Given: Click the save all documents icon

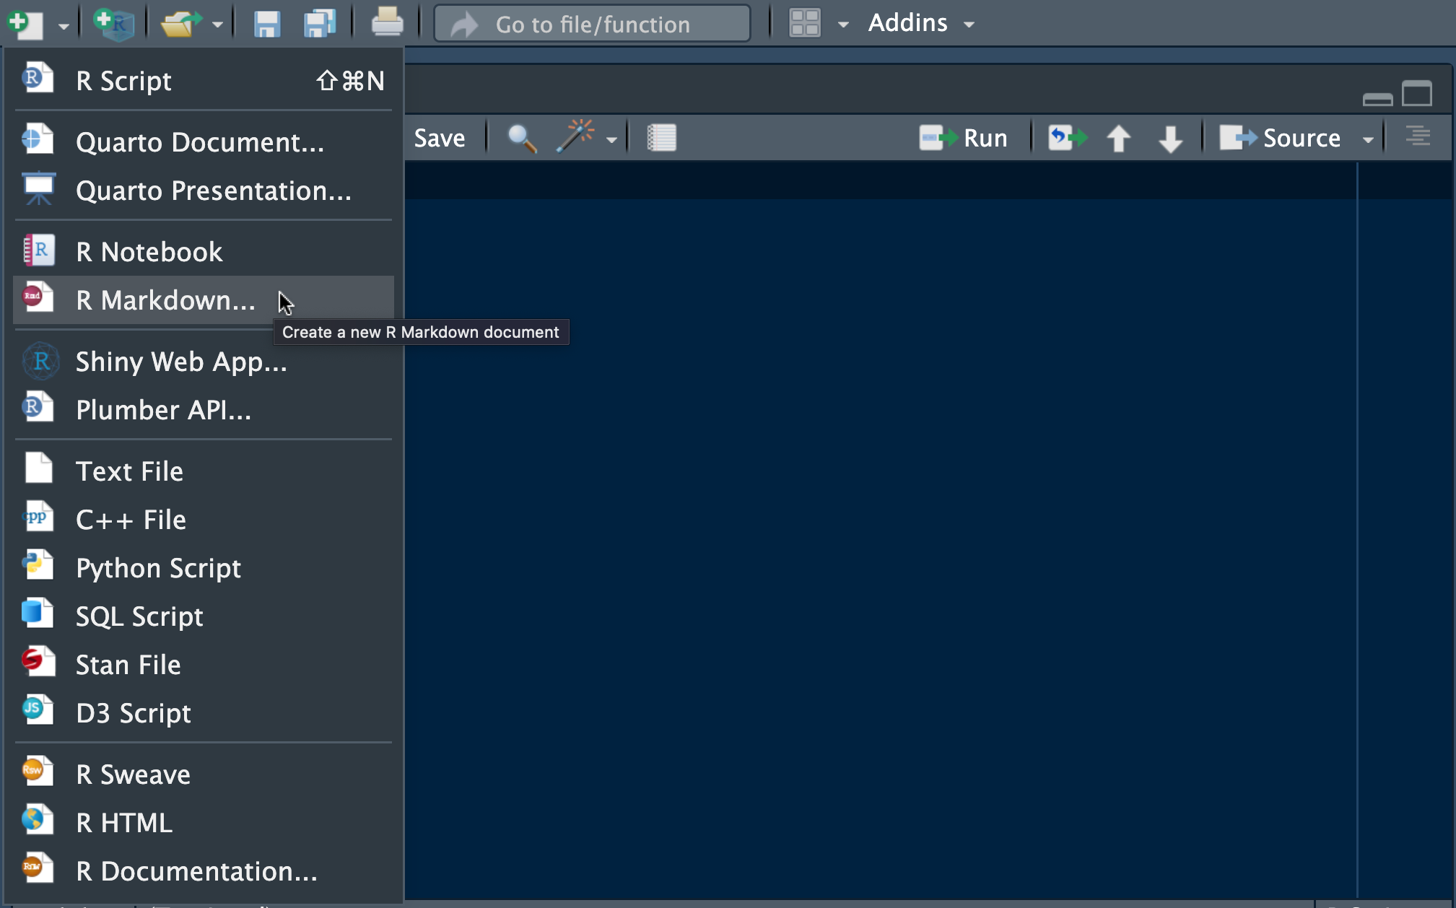Looking at the screenshot, I should [319, 24].
